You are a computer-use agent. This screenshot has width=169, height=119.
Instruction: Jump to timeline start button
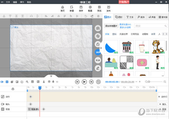[77, 82]
